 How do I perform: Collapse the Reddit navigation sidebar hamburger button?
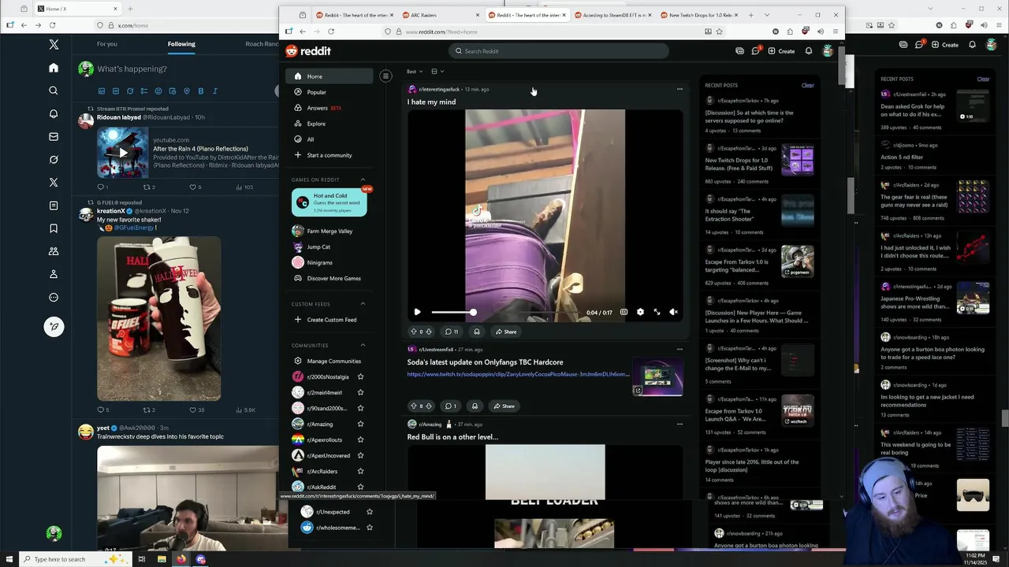point(385,76)
